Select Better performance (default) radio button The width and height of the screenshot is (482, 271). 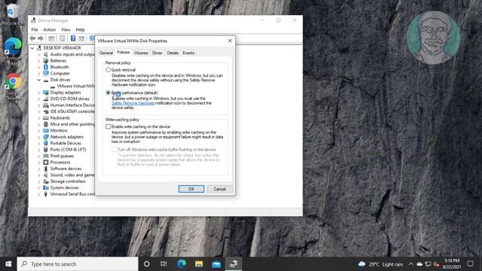[x=108, y=93]
